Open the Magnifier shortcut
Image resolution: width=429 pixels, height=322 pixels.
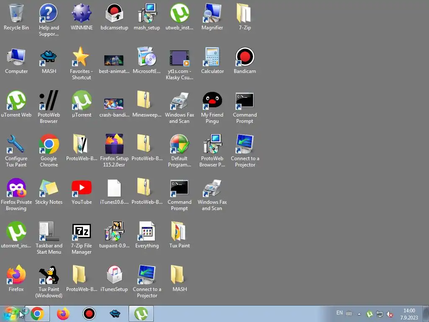click(x=212, y=17)
